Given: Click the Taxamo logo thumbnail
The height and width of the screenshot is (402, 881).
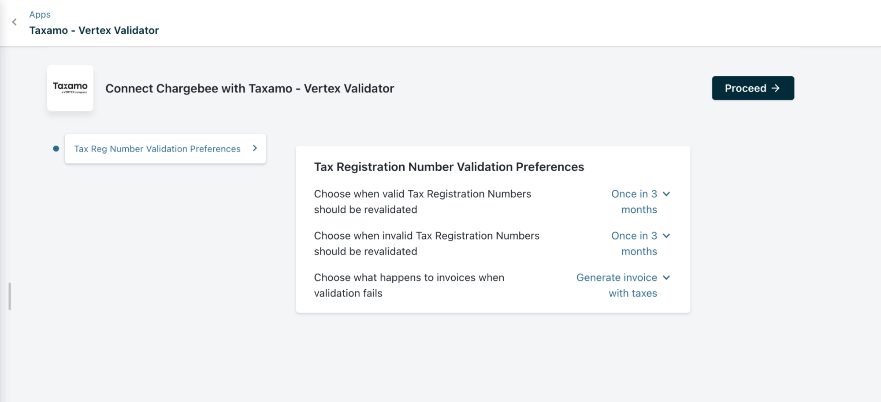Looking at the screenshot, I should (70, 88).
